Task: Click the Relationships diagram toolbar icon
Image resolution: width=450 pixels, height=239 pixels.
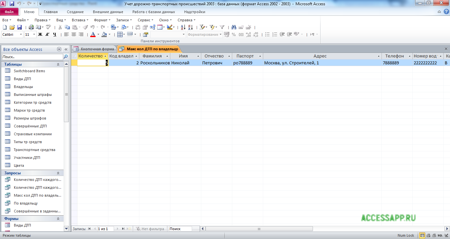Action: tap(153, 27)
